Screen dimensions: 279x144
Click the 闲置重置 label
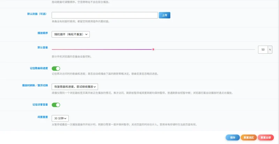pos(43,117)
